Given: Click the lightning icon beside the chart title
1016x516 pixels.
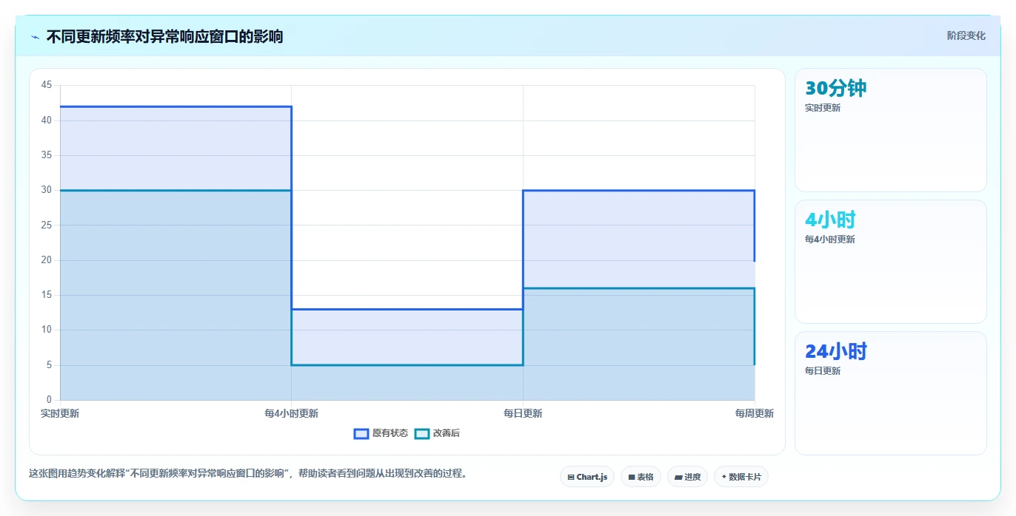Looking at the screenshot, I should tap(35, 36).
